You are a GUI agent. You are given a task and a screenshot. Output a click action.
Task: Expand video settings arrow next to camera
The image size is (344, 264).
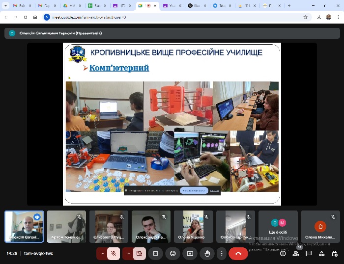128,253
